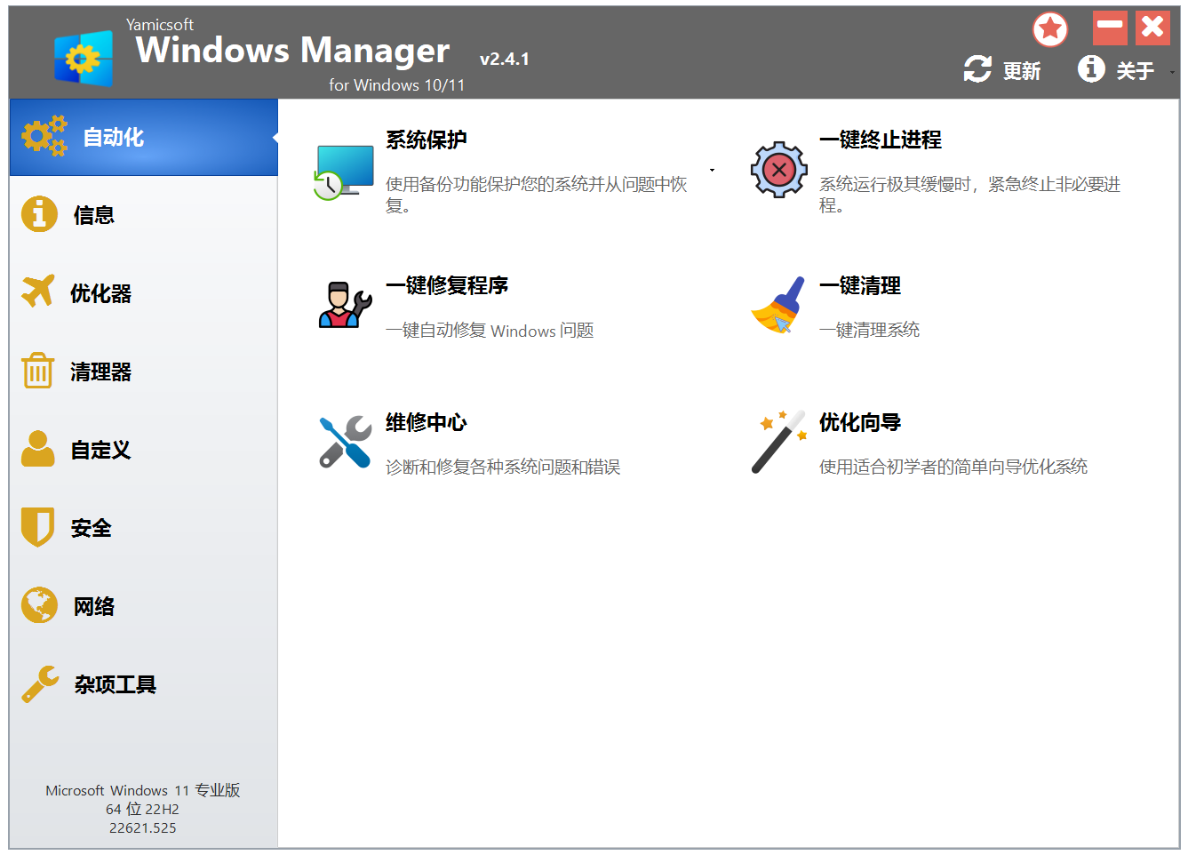Viewport: 1188px width, 855px height.
Task: Click the 'for Windows 10/11' subtitle
Action: pyautogui.click(x=397, y=85)
